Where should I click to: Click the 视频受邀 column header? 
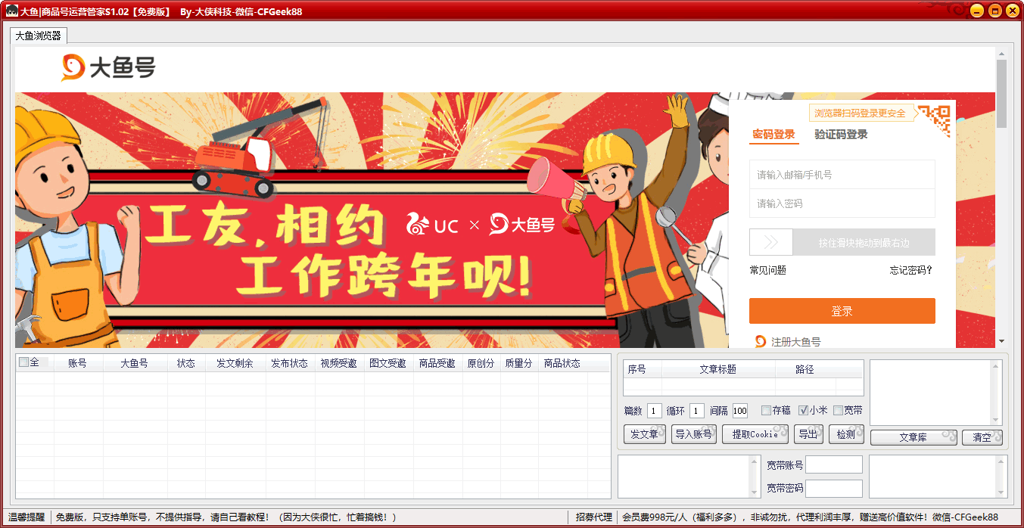point(339,363)
